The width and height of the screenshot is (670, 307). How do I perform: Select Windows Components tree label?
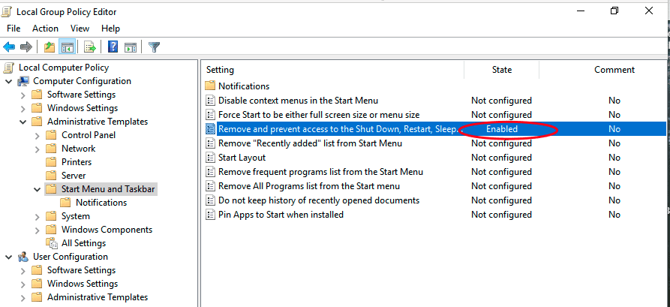107,230
